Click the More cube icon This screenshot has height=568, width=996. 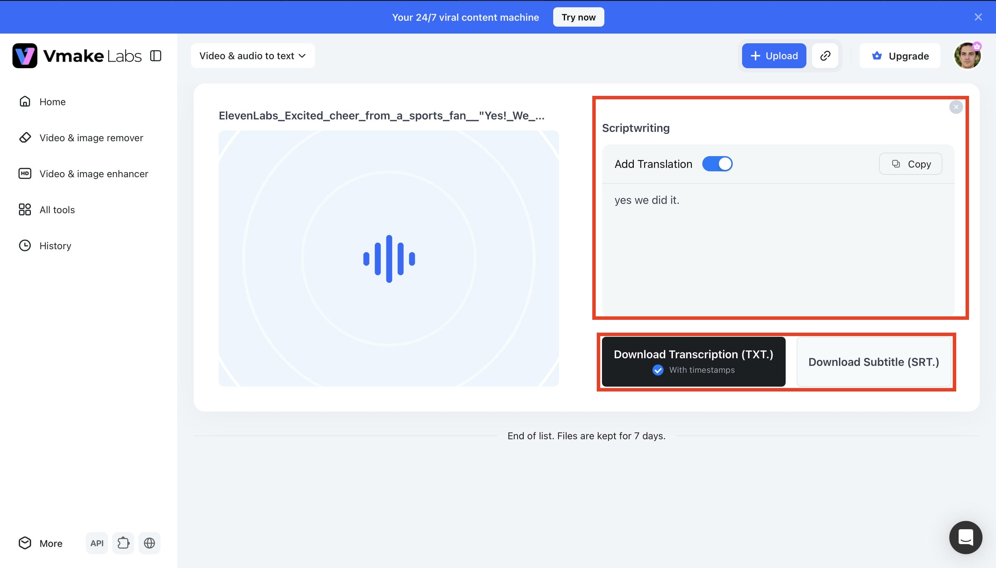pyautogui.click(x=25, y=543)
